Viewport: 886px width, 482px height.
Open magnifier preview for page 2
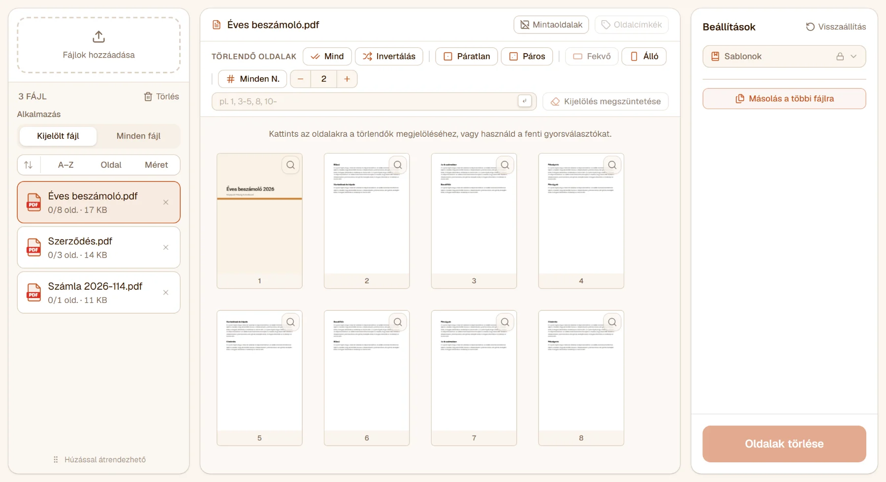coord(398,165)
